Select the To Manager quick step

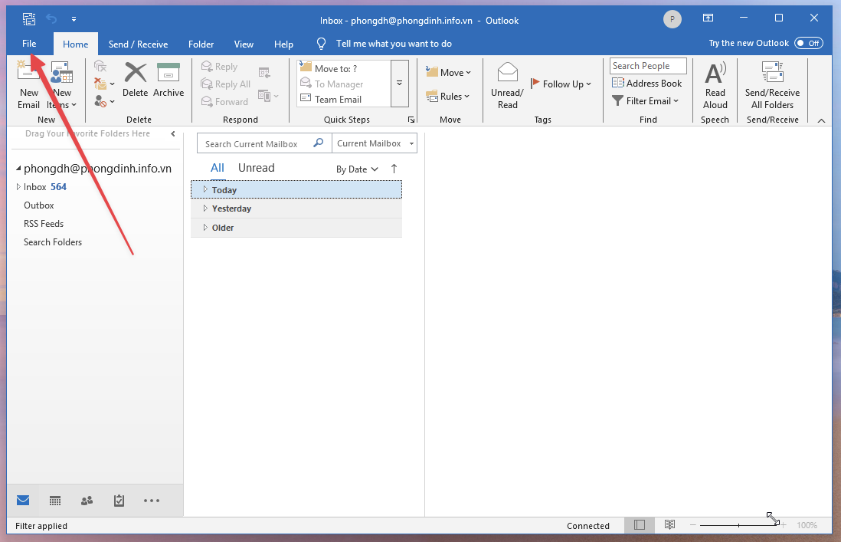click(343, 84)
